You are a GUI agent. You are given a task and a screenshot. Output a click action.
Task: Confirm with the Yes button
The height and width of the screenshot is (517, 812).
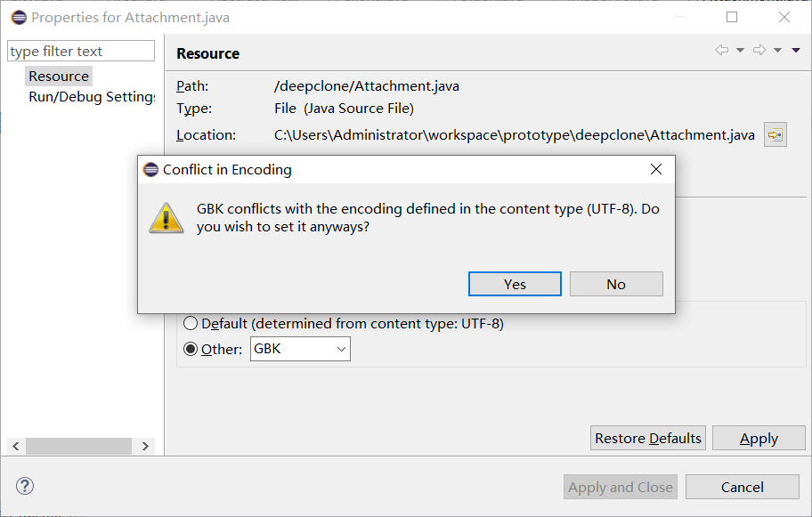click(515, 284)
